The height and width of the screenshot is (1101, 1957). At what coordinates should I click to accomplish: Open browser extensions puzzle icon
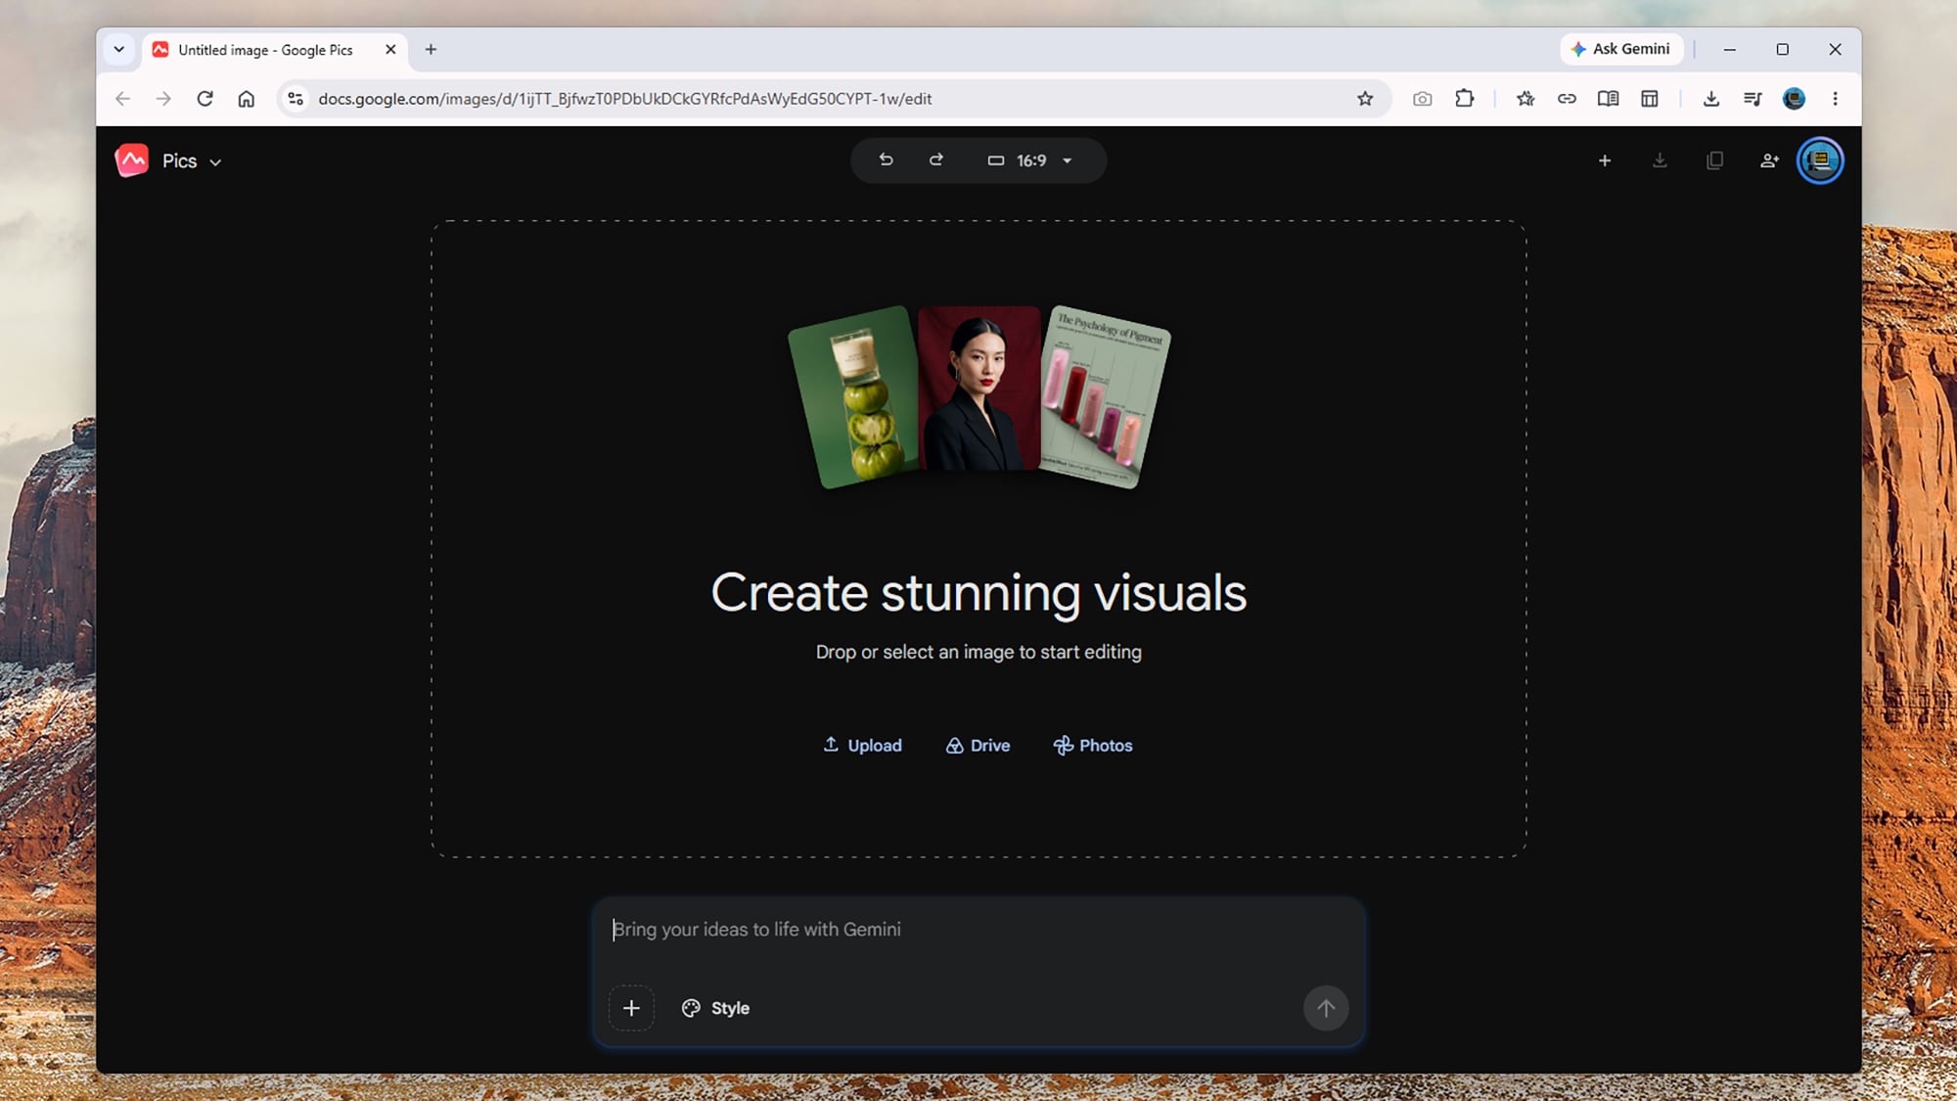tap(1464, 99)
